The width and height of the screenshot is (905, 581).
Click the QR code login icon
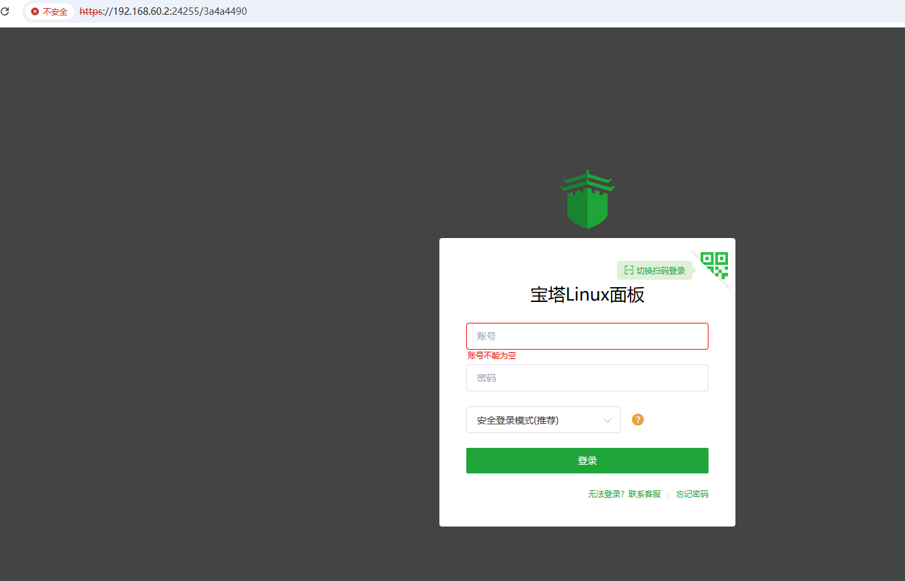coord(715,264)
